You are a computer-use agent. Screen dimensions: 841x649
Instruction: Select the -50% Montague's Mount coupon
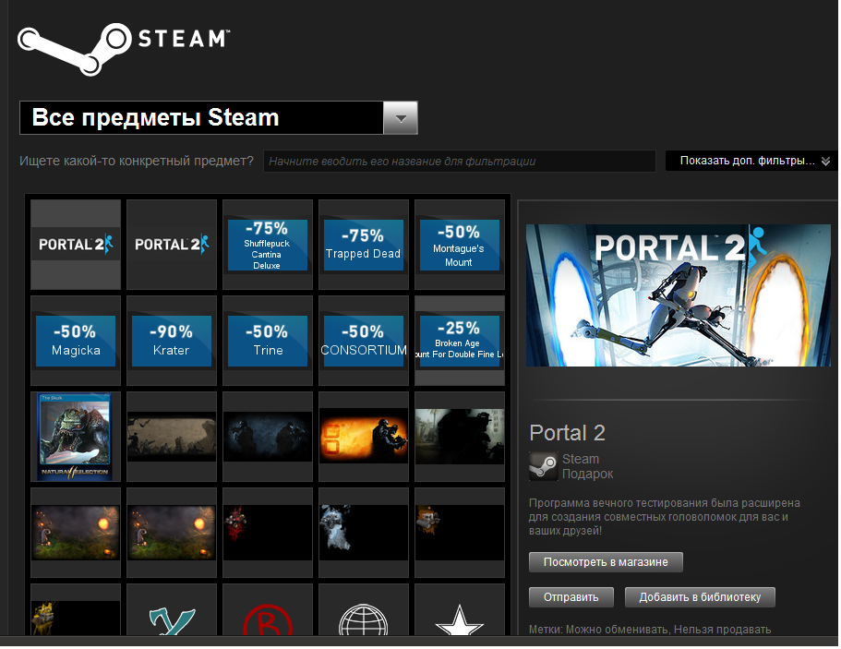460,245
